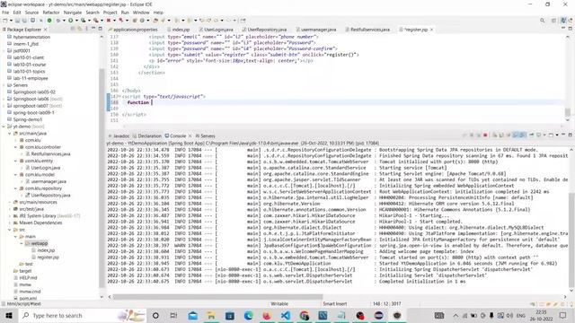Toggle Link with Editor in Package Explorer
The image size is (575, 323).
(79, 29)
